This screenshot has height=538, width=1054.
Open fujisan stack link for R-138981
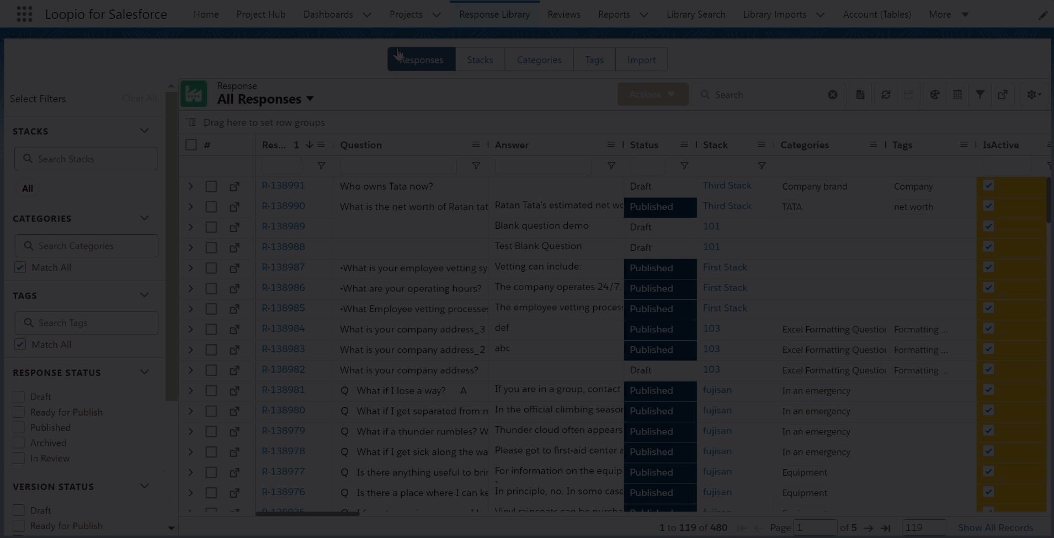pos(717,390)
